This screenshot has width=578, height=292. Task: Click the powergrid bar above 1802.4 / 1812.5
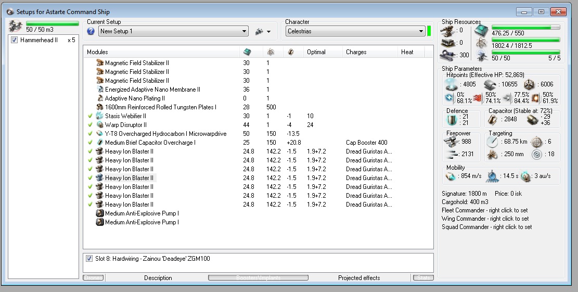tap(525, 40)
